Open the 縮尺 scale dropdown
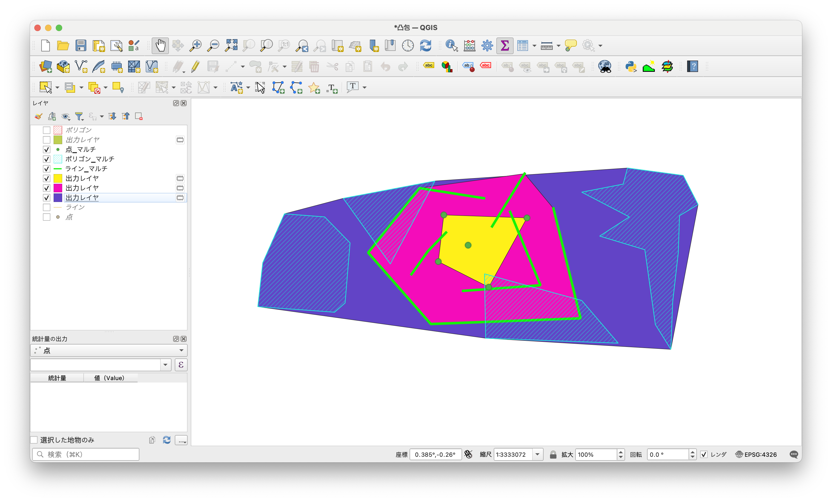 [538, 454]
